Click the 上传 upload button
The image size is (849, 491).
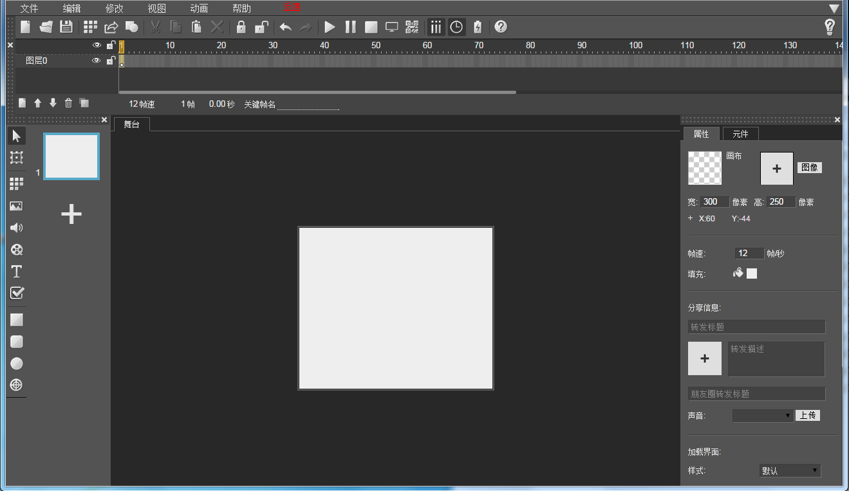click(x=808, y=416)
